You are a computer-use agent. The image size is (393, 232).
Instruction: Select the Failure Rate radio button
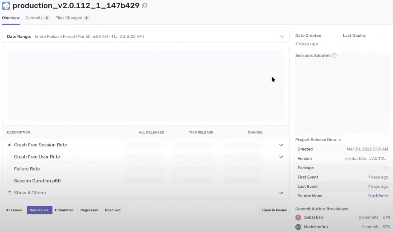point(9,169)
